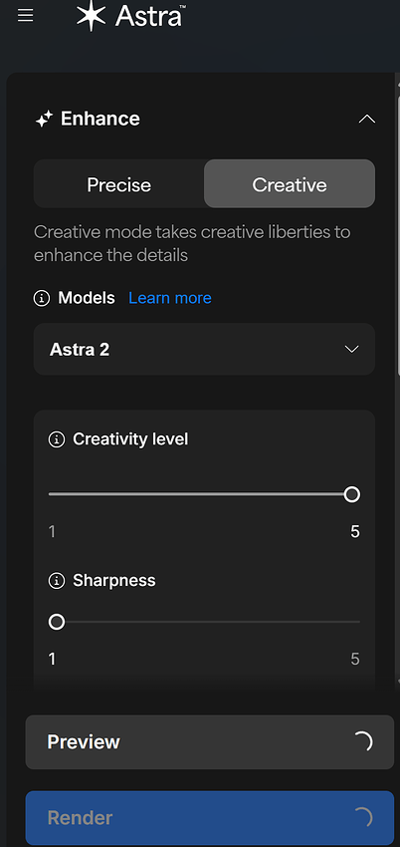Screen dimensions: 400x847
Task: Click the Sharpness info icon
Action: [57, 581]
